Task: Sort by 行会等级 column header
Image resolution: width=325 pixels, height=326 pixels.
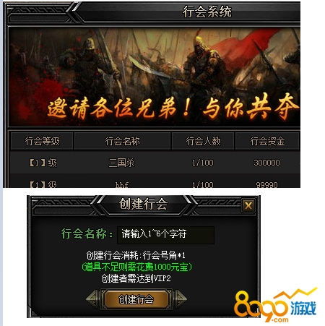Action: coord(42,141)
